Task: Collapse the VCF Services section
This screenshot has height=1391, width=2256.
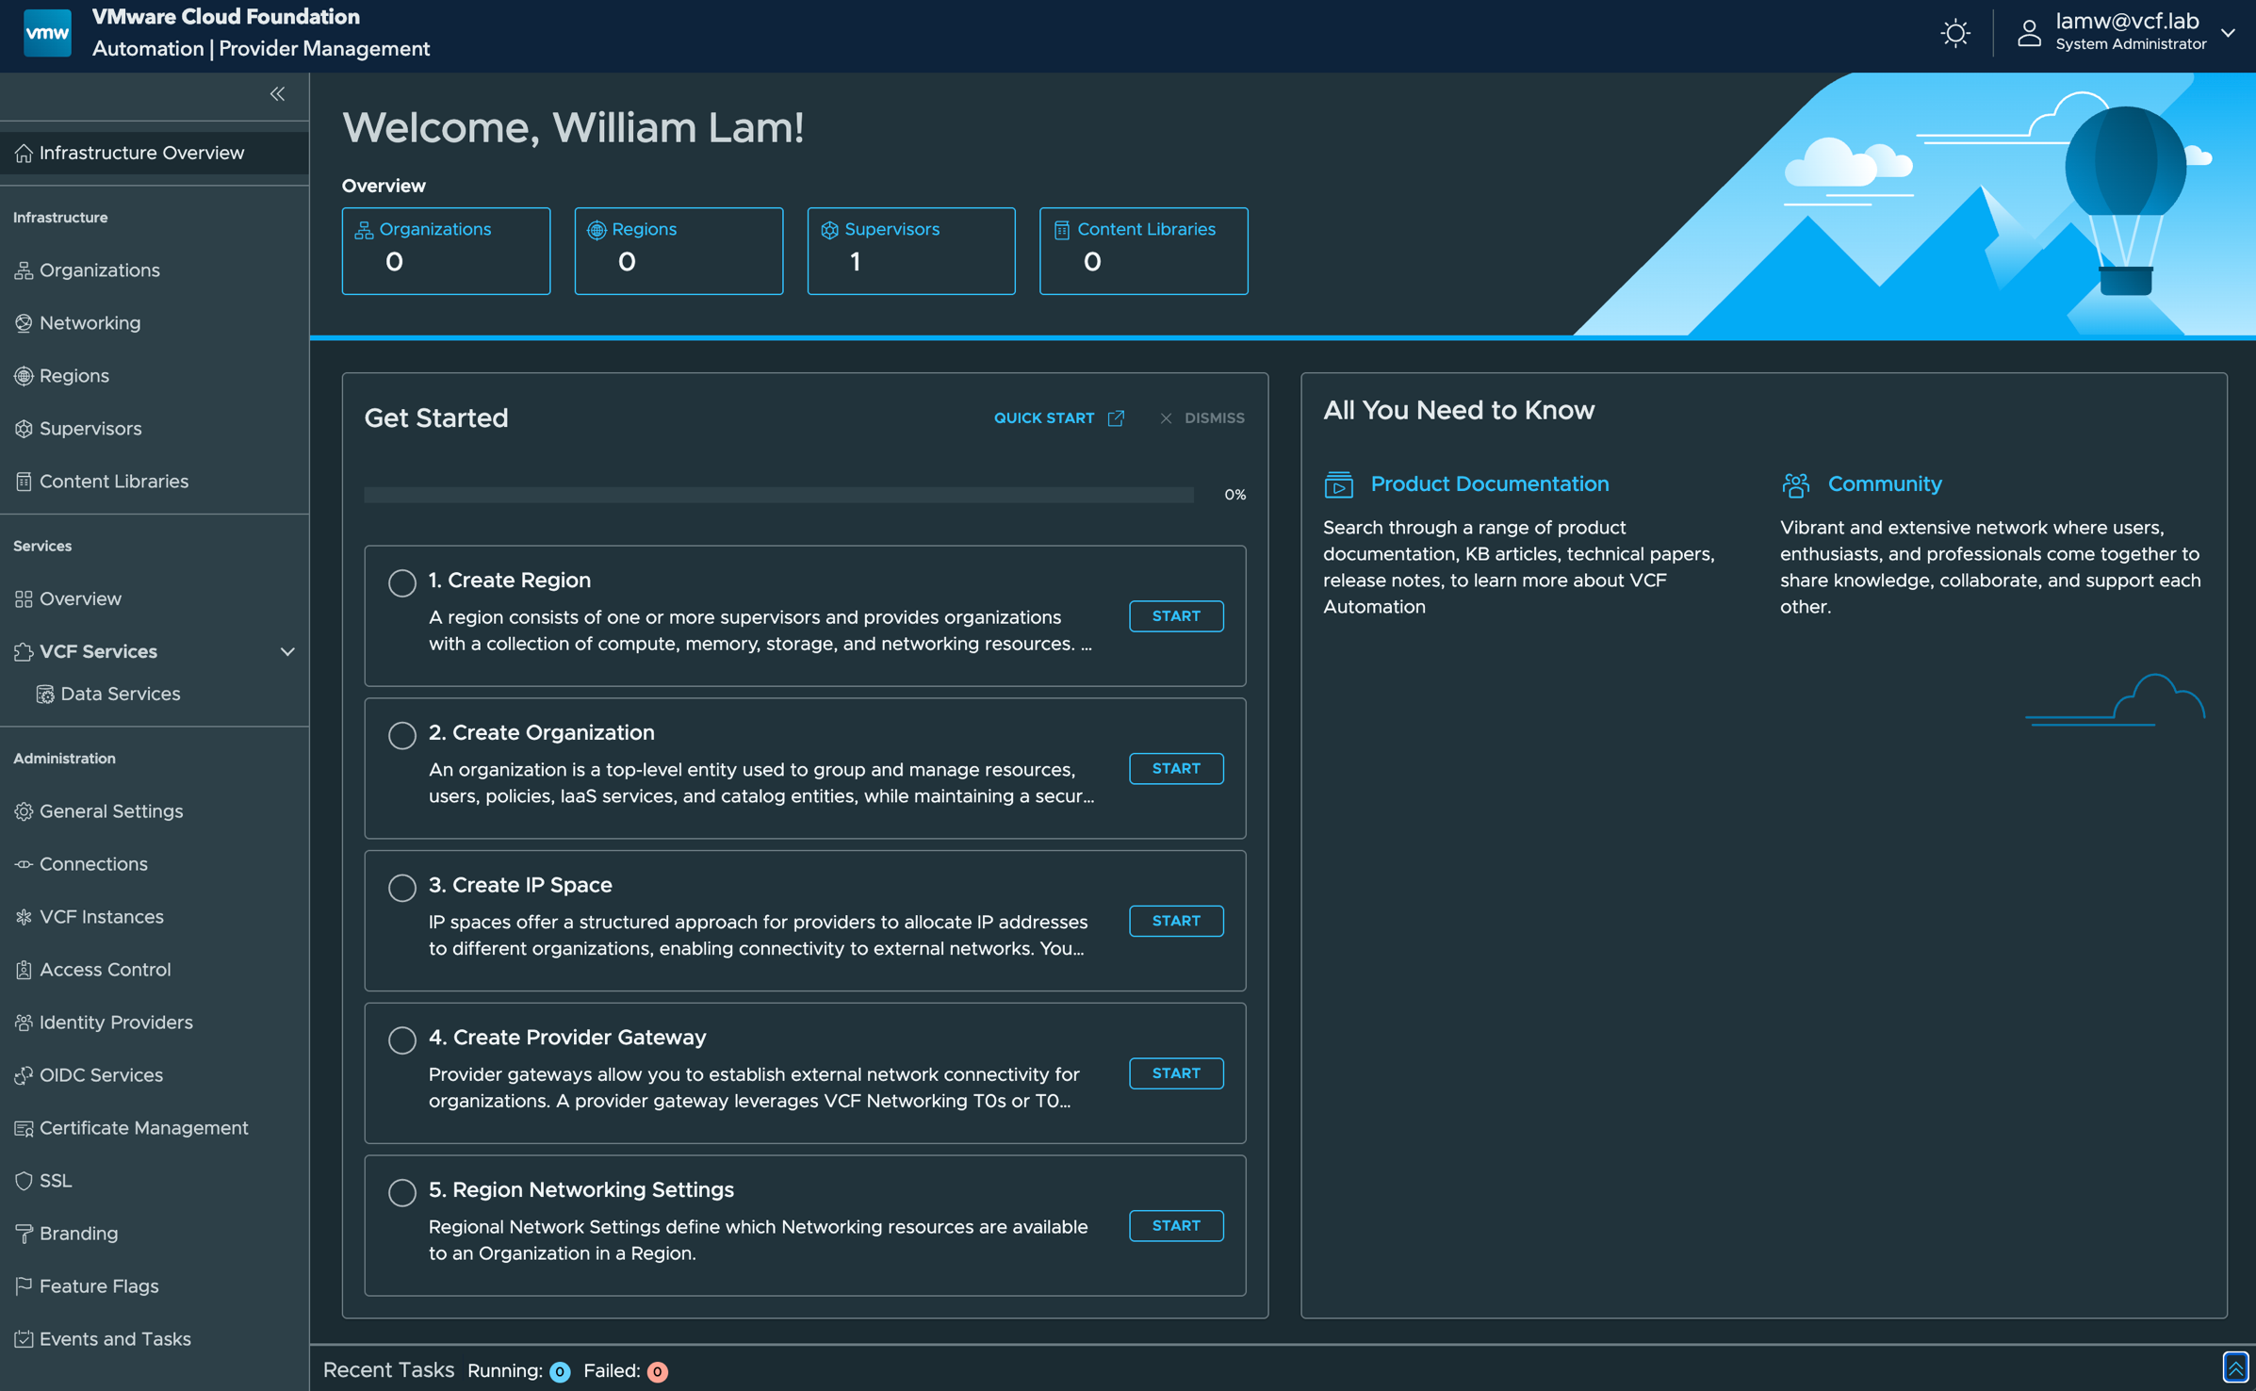Action: (287, 651)
